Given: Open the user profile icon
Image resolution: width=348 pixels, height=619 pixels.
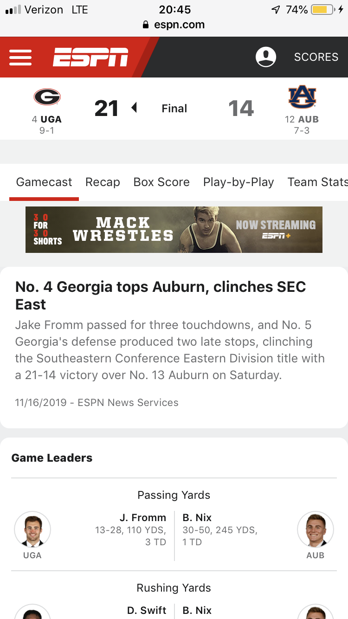Looking at the screenshot, I should 266,57.
